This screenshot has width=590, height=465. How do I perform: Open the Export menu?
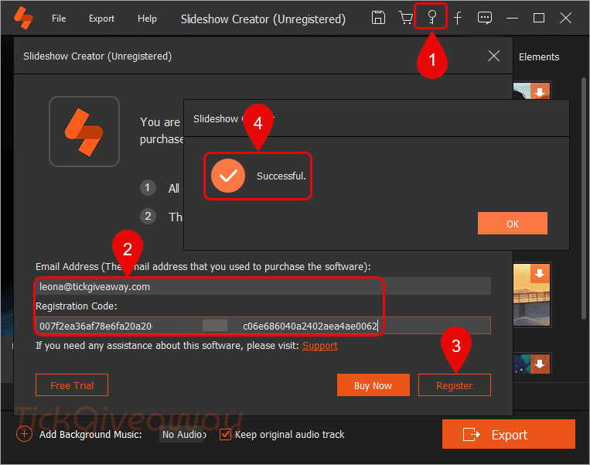(101, 19)
